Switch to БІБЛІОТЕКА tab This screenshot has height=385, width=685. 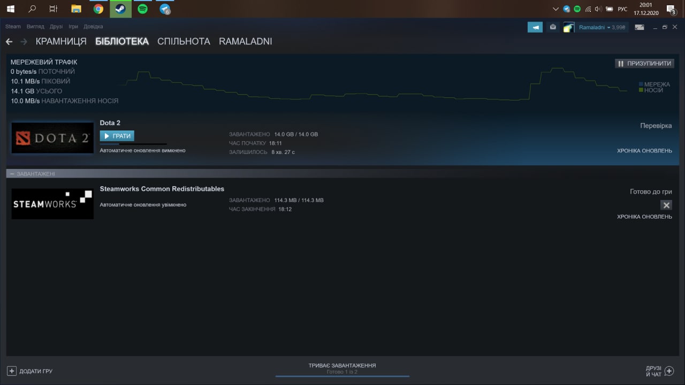122,42
